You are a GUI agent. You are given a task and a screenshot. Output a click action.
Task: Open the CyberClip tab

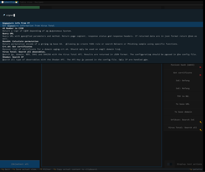click(9, 2)
